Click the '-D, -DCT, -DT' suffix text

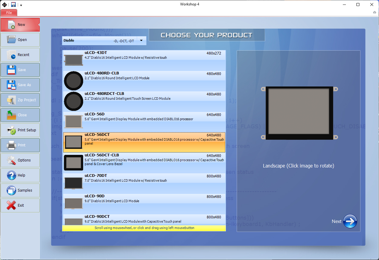(x=124, y=41)
